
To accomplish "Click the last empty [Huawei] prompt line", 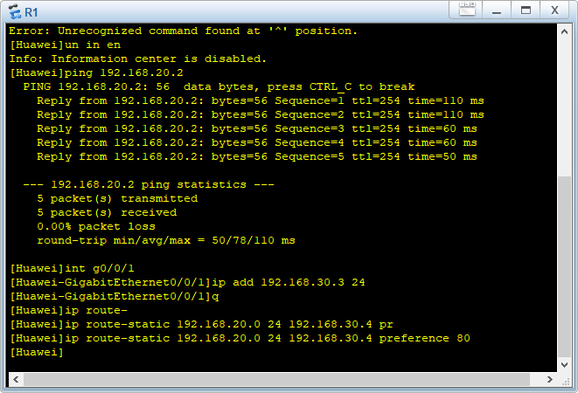I will 37,352.
